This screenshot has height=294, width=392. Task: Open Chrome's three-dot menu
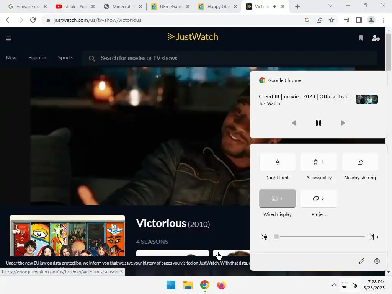(384, 20)
